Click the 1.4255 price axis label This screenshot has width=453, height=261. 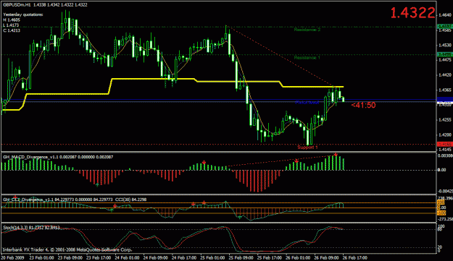click(445, 120)
